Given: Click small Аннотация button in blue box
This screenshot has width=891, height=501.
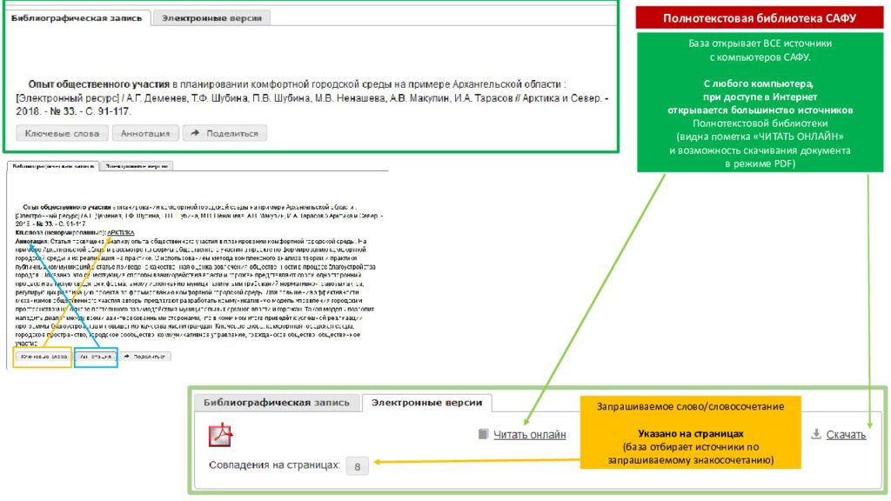Looking at the screenshot, I should point(96,357).
